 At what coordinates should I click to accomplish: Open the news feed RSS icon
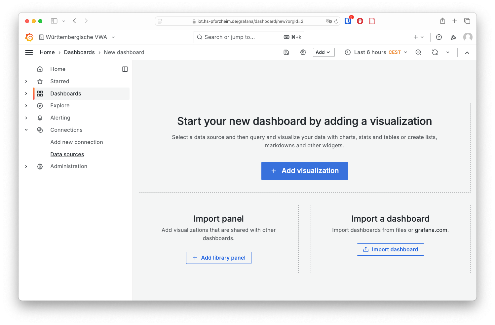453,37
